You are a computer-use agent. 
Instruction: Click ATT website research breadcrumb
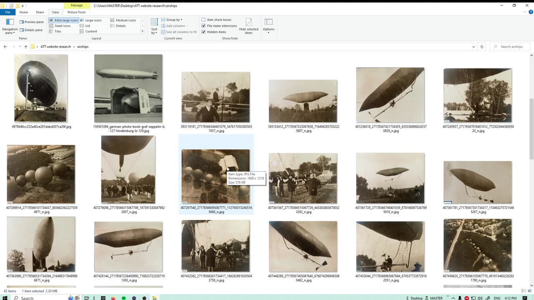tap(55, 47)
